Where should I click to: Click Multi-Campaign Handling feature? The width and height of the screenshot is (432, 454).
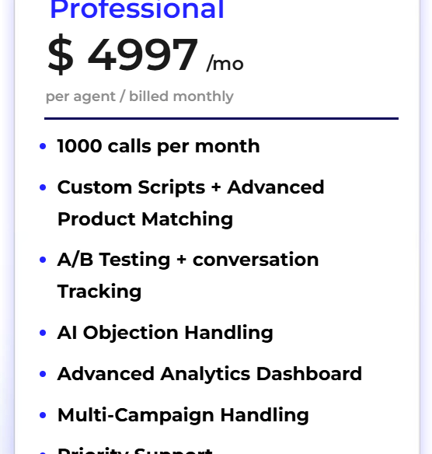pyautogui.click(x=183, y=415)
